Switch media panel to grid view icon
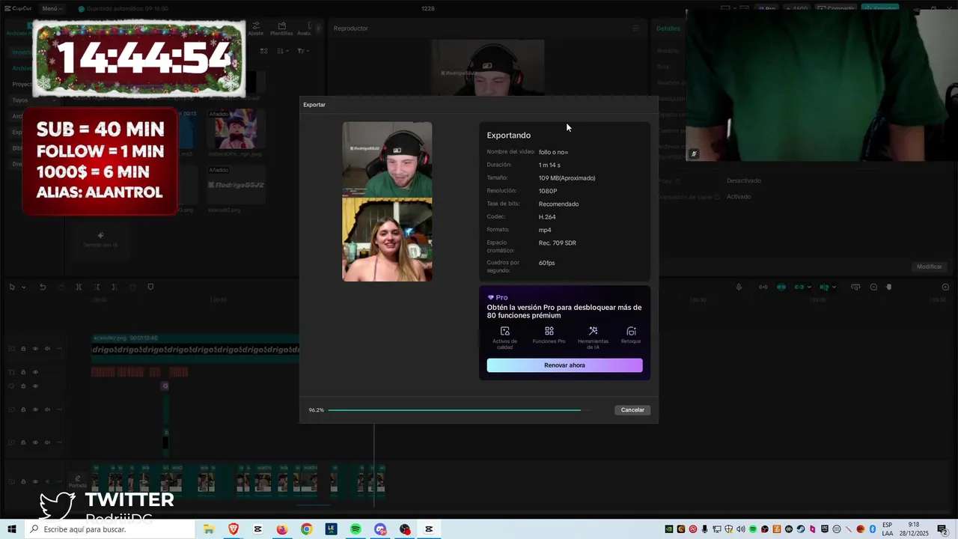 [263, 51]
